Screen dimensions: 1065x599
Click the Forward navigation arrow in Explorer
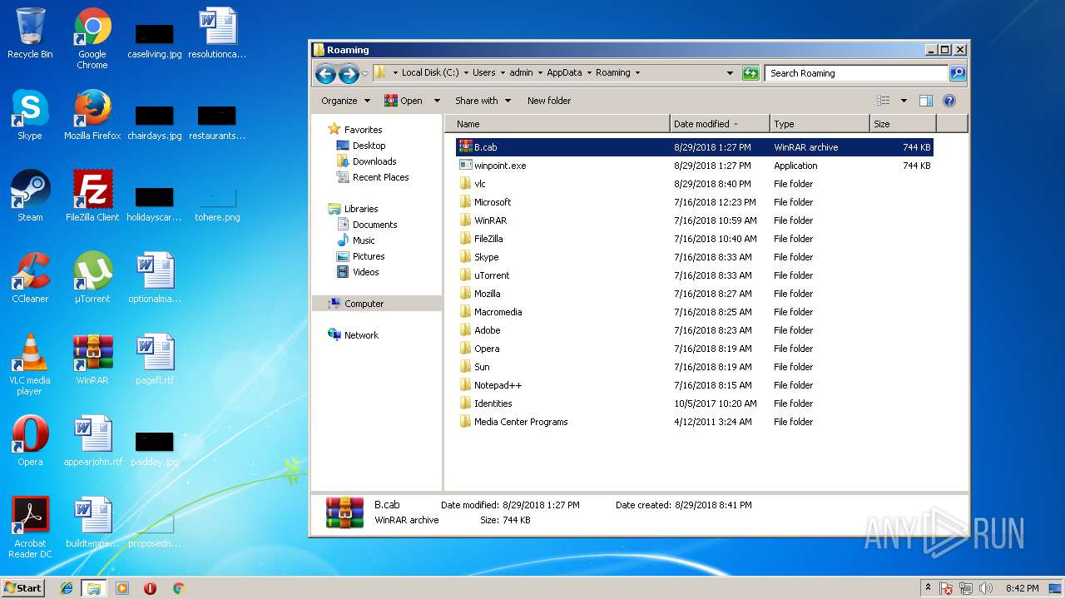(349, 74)
